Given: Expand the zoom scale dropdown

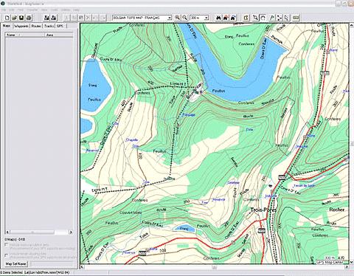Looking at the screenshot, I should (x=200, y=18).
